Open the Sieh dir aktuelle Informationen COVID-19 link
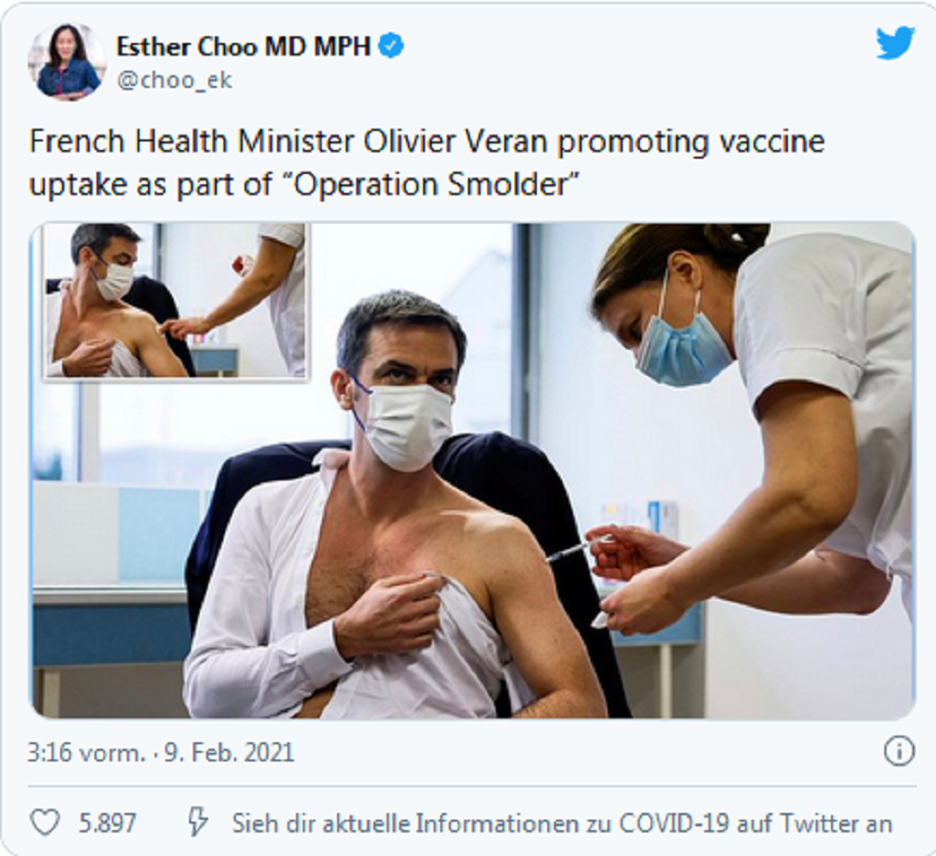This screenshot has width=936, height=856. pos(562,824)
